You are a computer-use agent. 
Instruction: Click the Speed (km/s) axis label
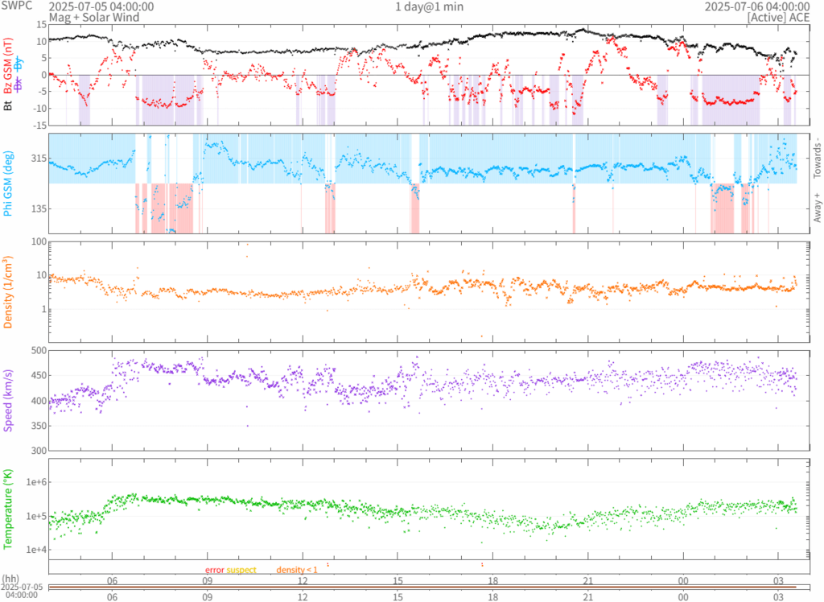[8, 400]
